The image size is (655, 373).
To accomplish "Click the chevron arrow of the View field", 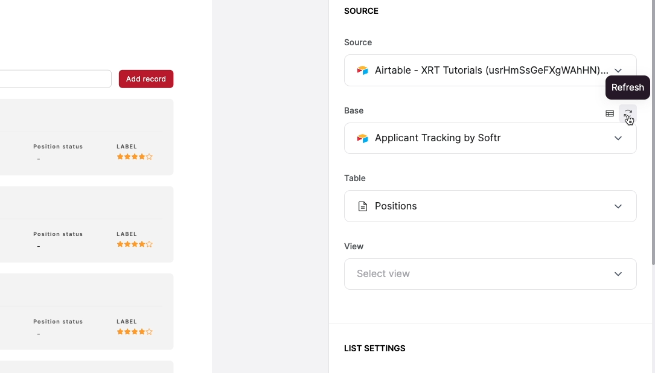I will (x=618, y=274).
